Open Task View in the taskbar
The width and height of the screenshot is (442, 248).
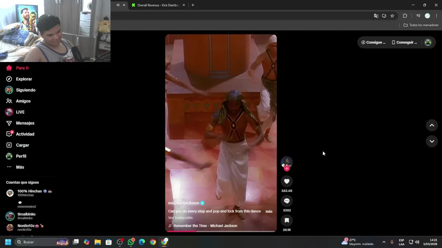coord(76,242)
